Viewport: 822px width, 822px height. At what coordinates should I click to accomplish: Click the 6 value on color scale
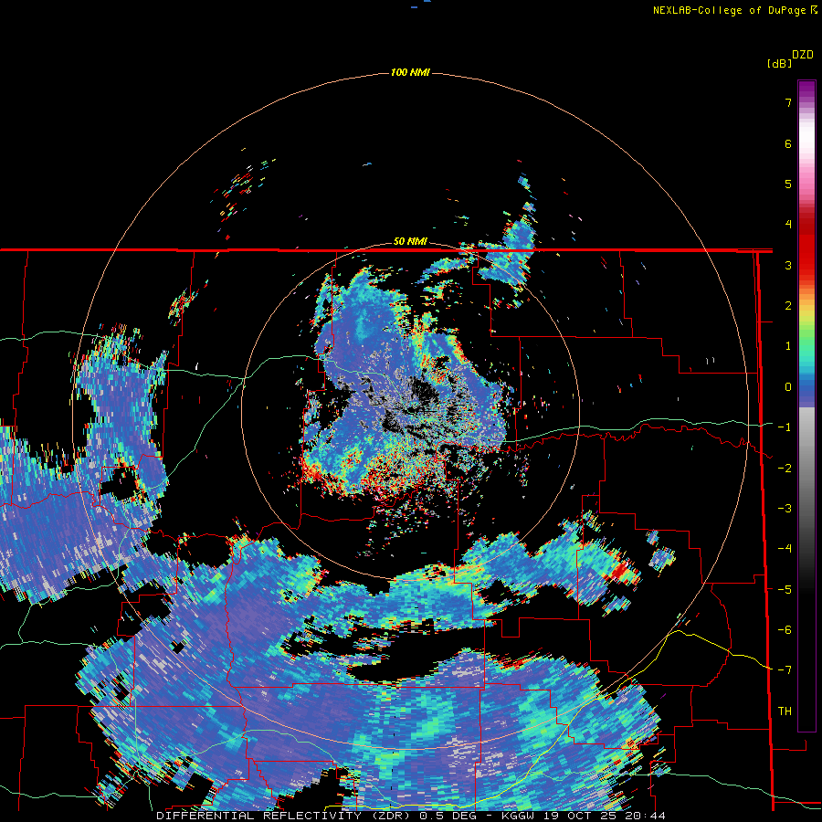click(788, 143)
